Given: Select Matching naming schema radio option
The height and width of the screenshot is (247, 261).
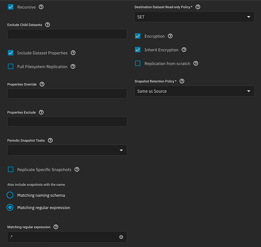Looking at the screenshot, I should point(10,195).
